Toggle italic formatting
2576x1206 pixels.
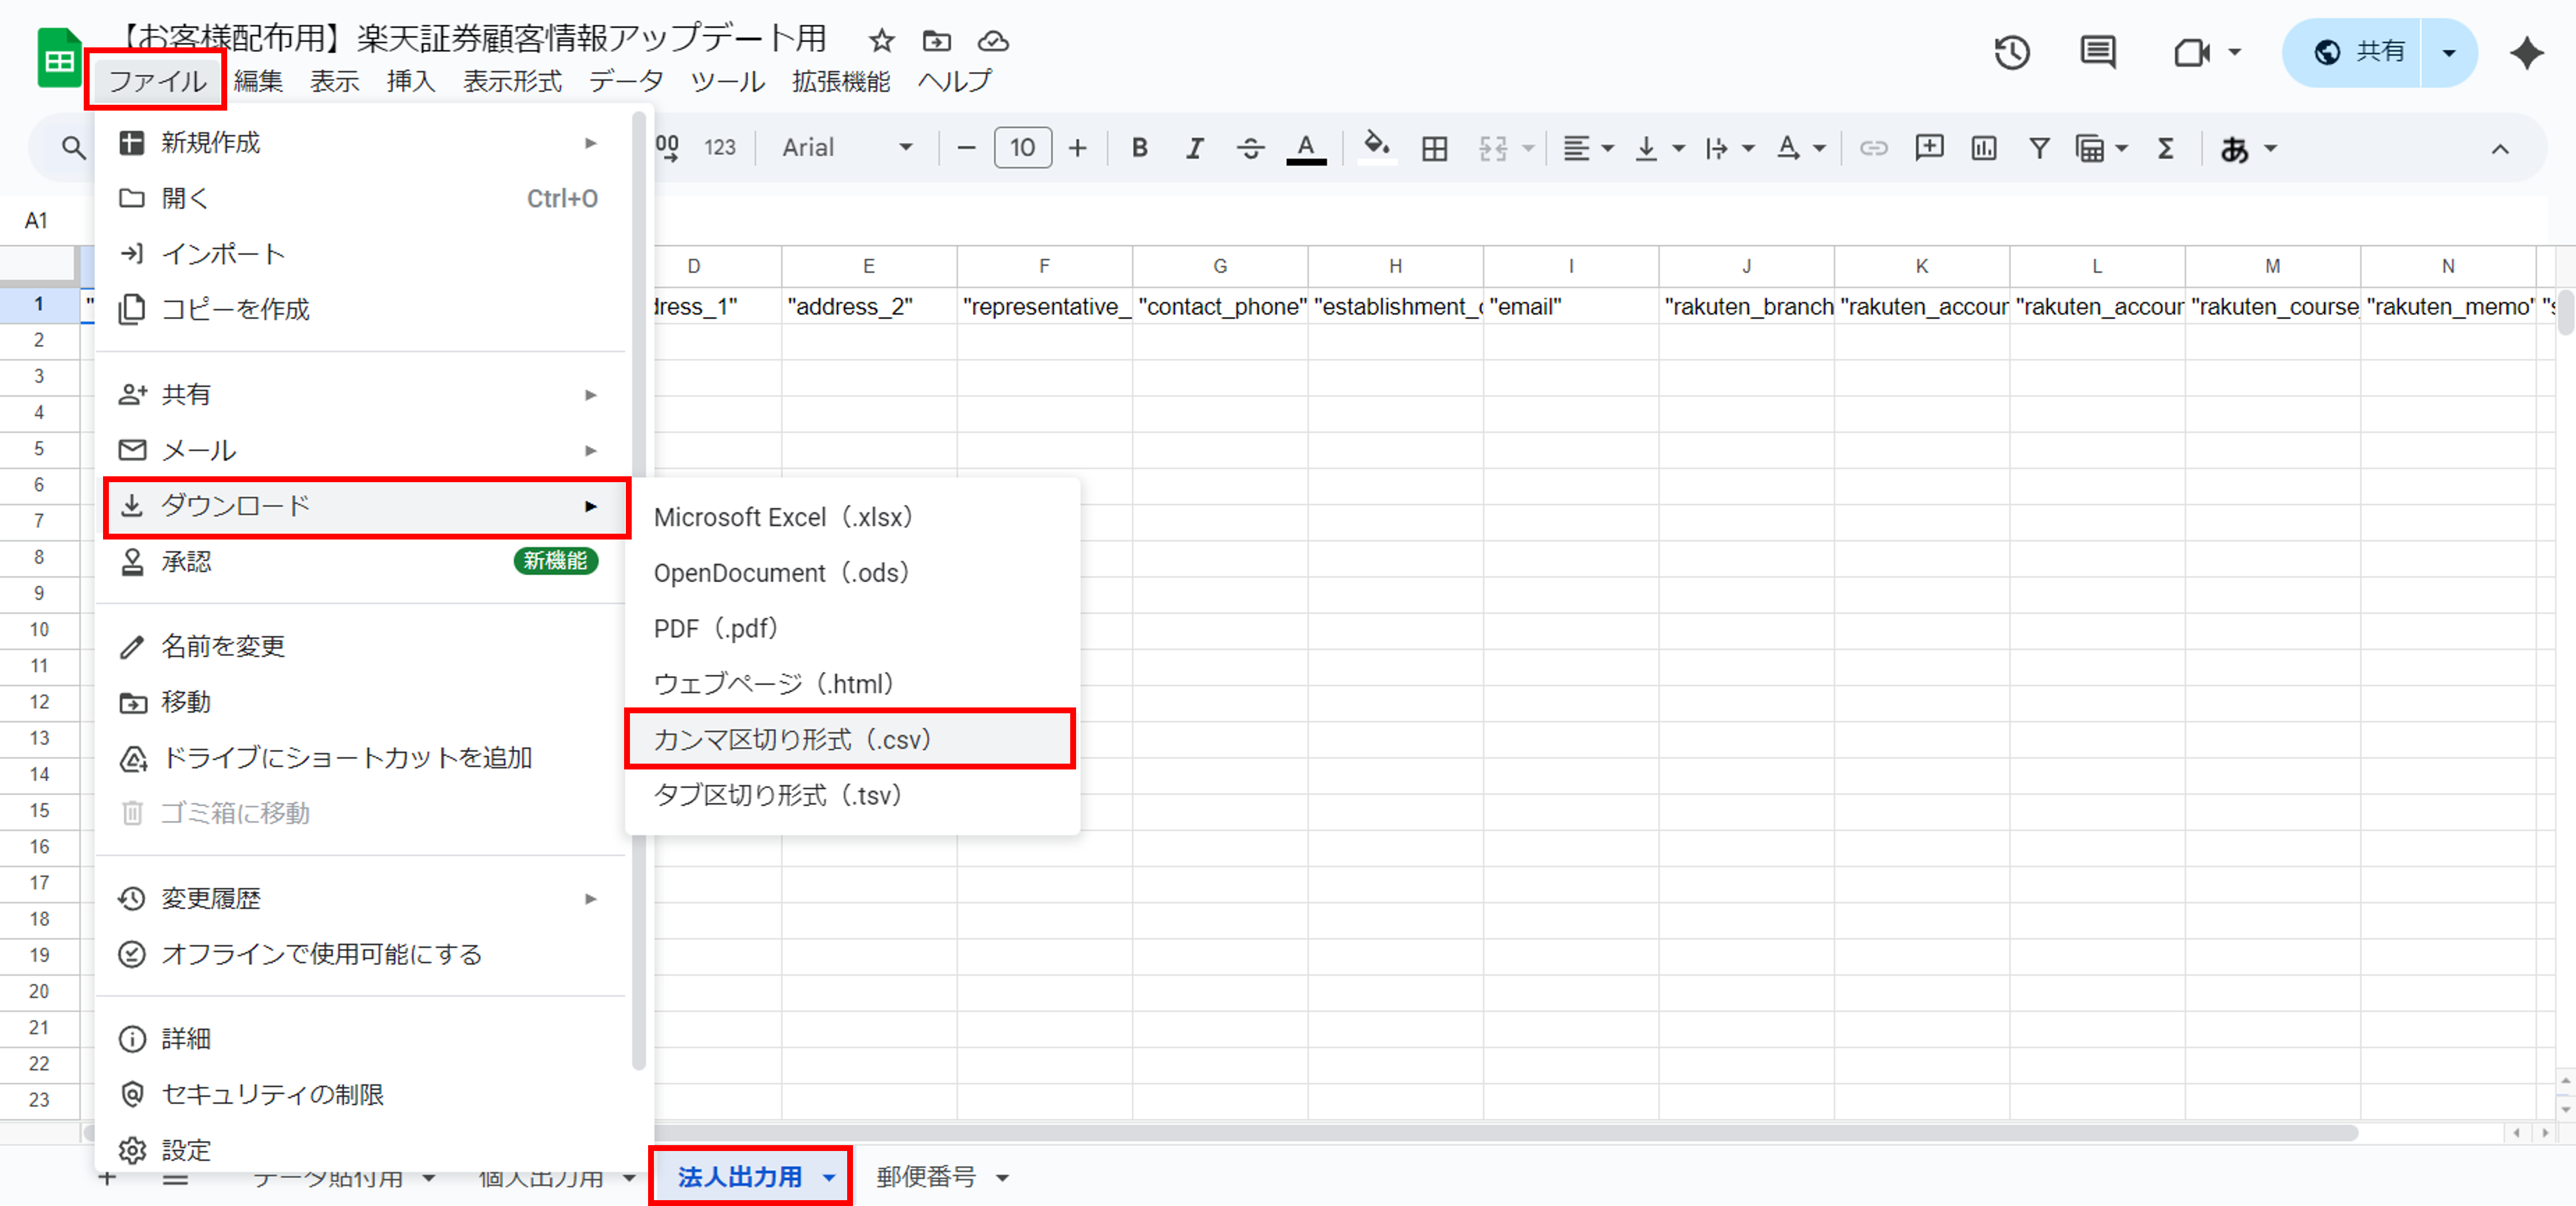(1194, 149)
